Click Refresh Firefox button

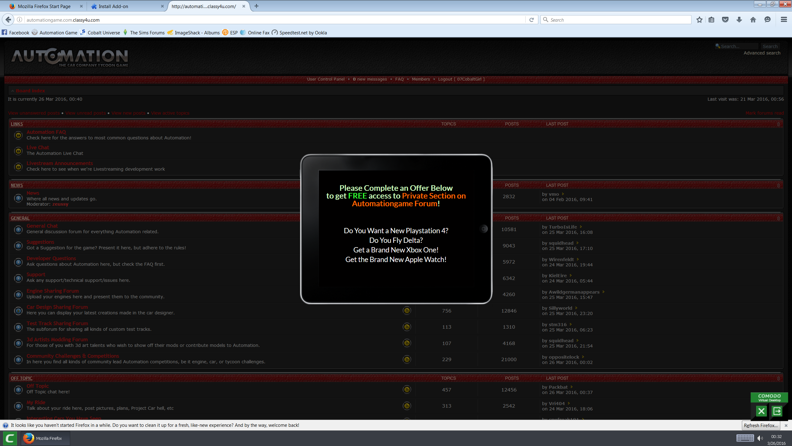point(761,426)
